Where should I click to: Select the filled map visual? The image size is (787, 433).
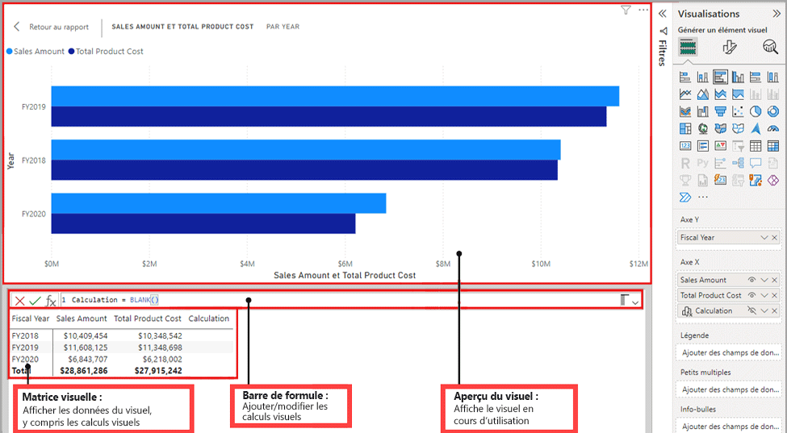click(720, 129)
